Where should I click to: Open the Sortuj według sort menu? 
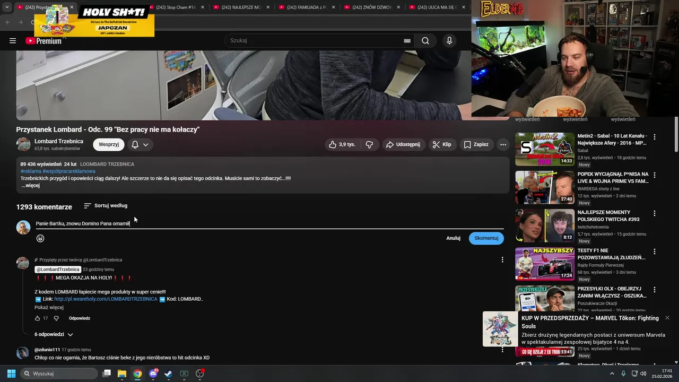tap(106, 206)
